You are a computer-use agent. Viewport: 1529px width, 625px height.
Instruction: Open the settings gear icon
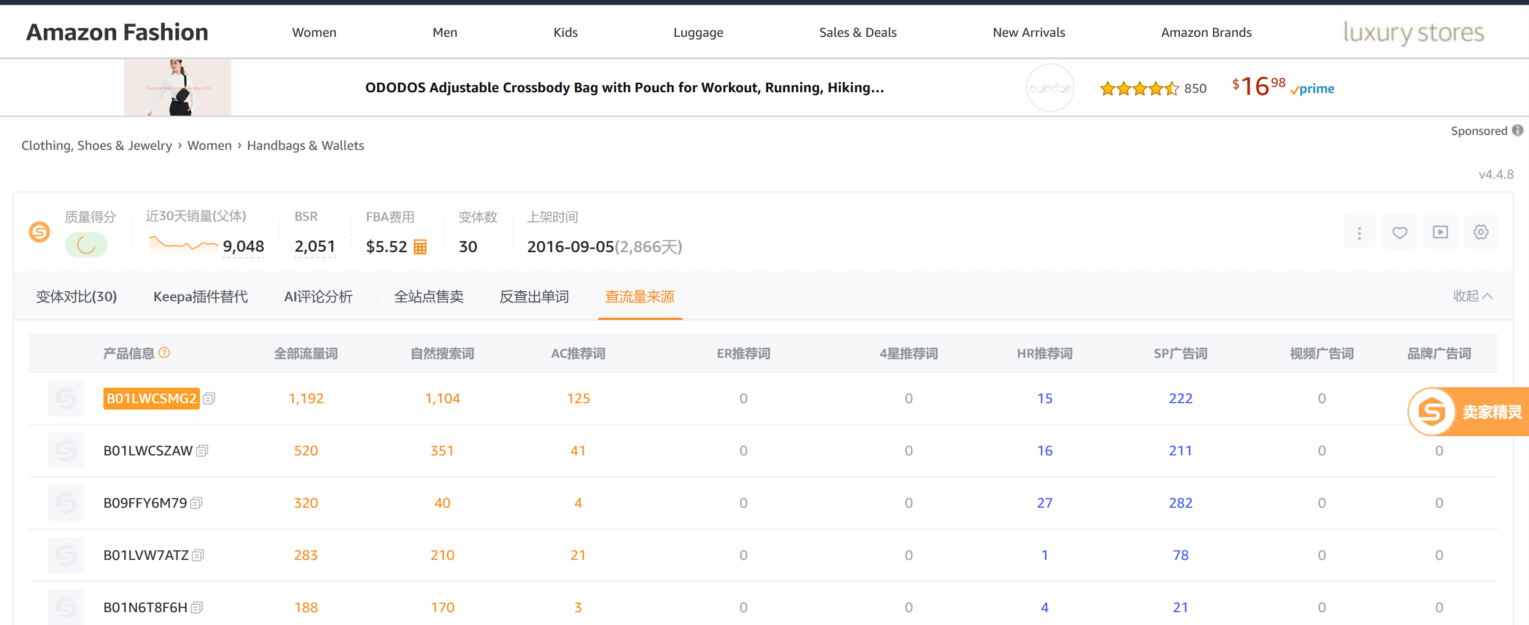(1480, 232)
